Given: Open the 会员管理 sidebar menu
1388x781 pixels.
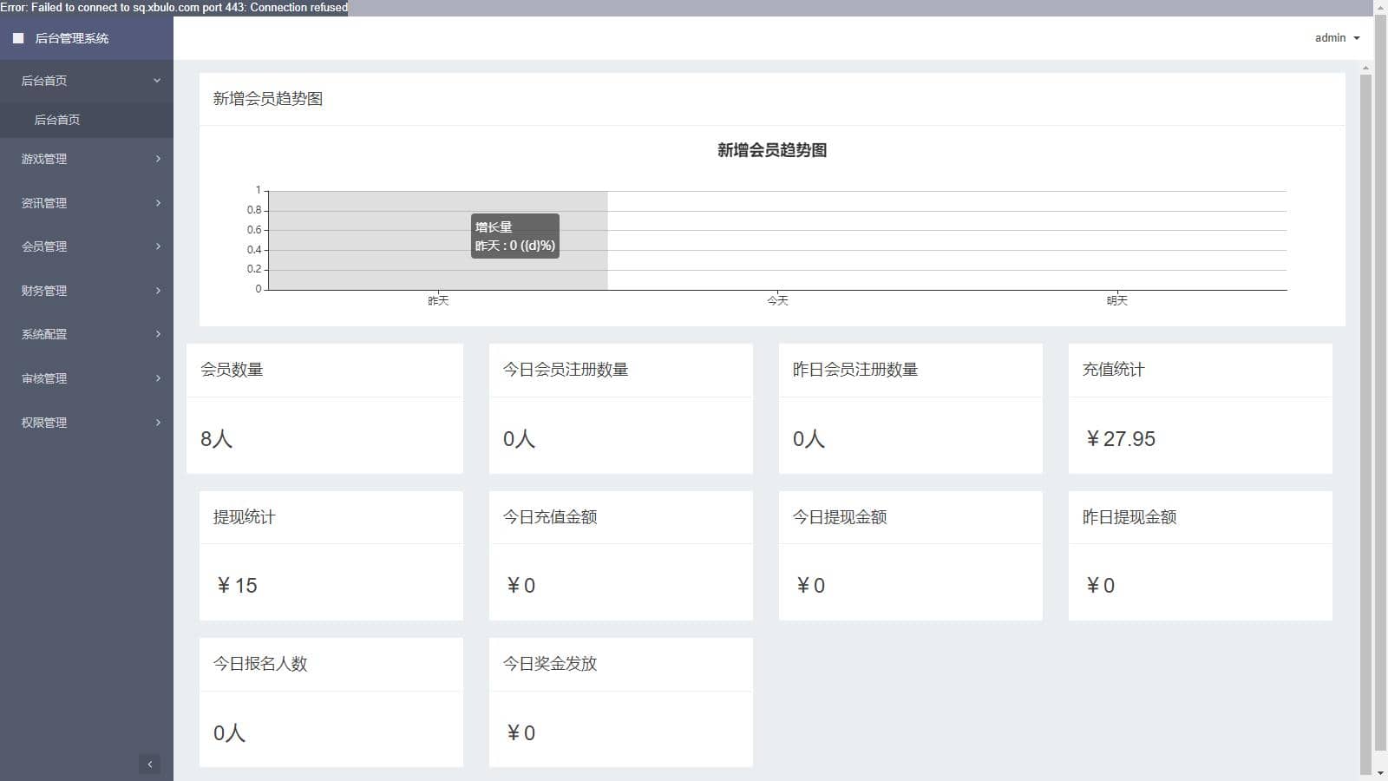Looking at the screenshot, I should coord(87,246).
